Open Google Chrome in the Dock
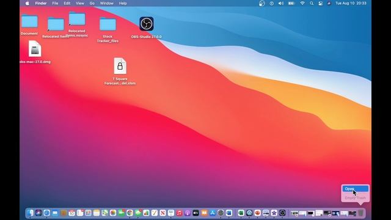The width and height of the screenshot is (391, 220). tap(130, 213)
